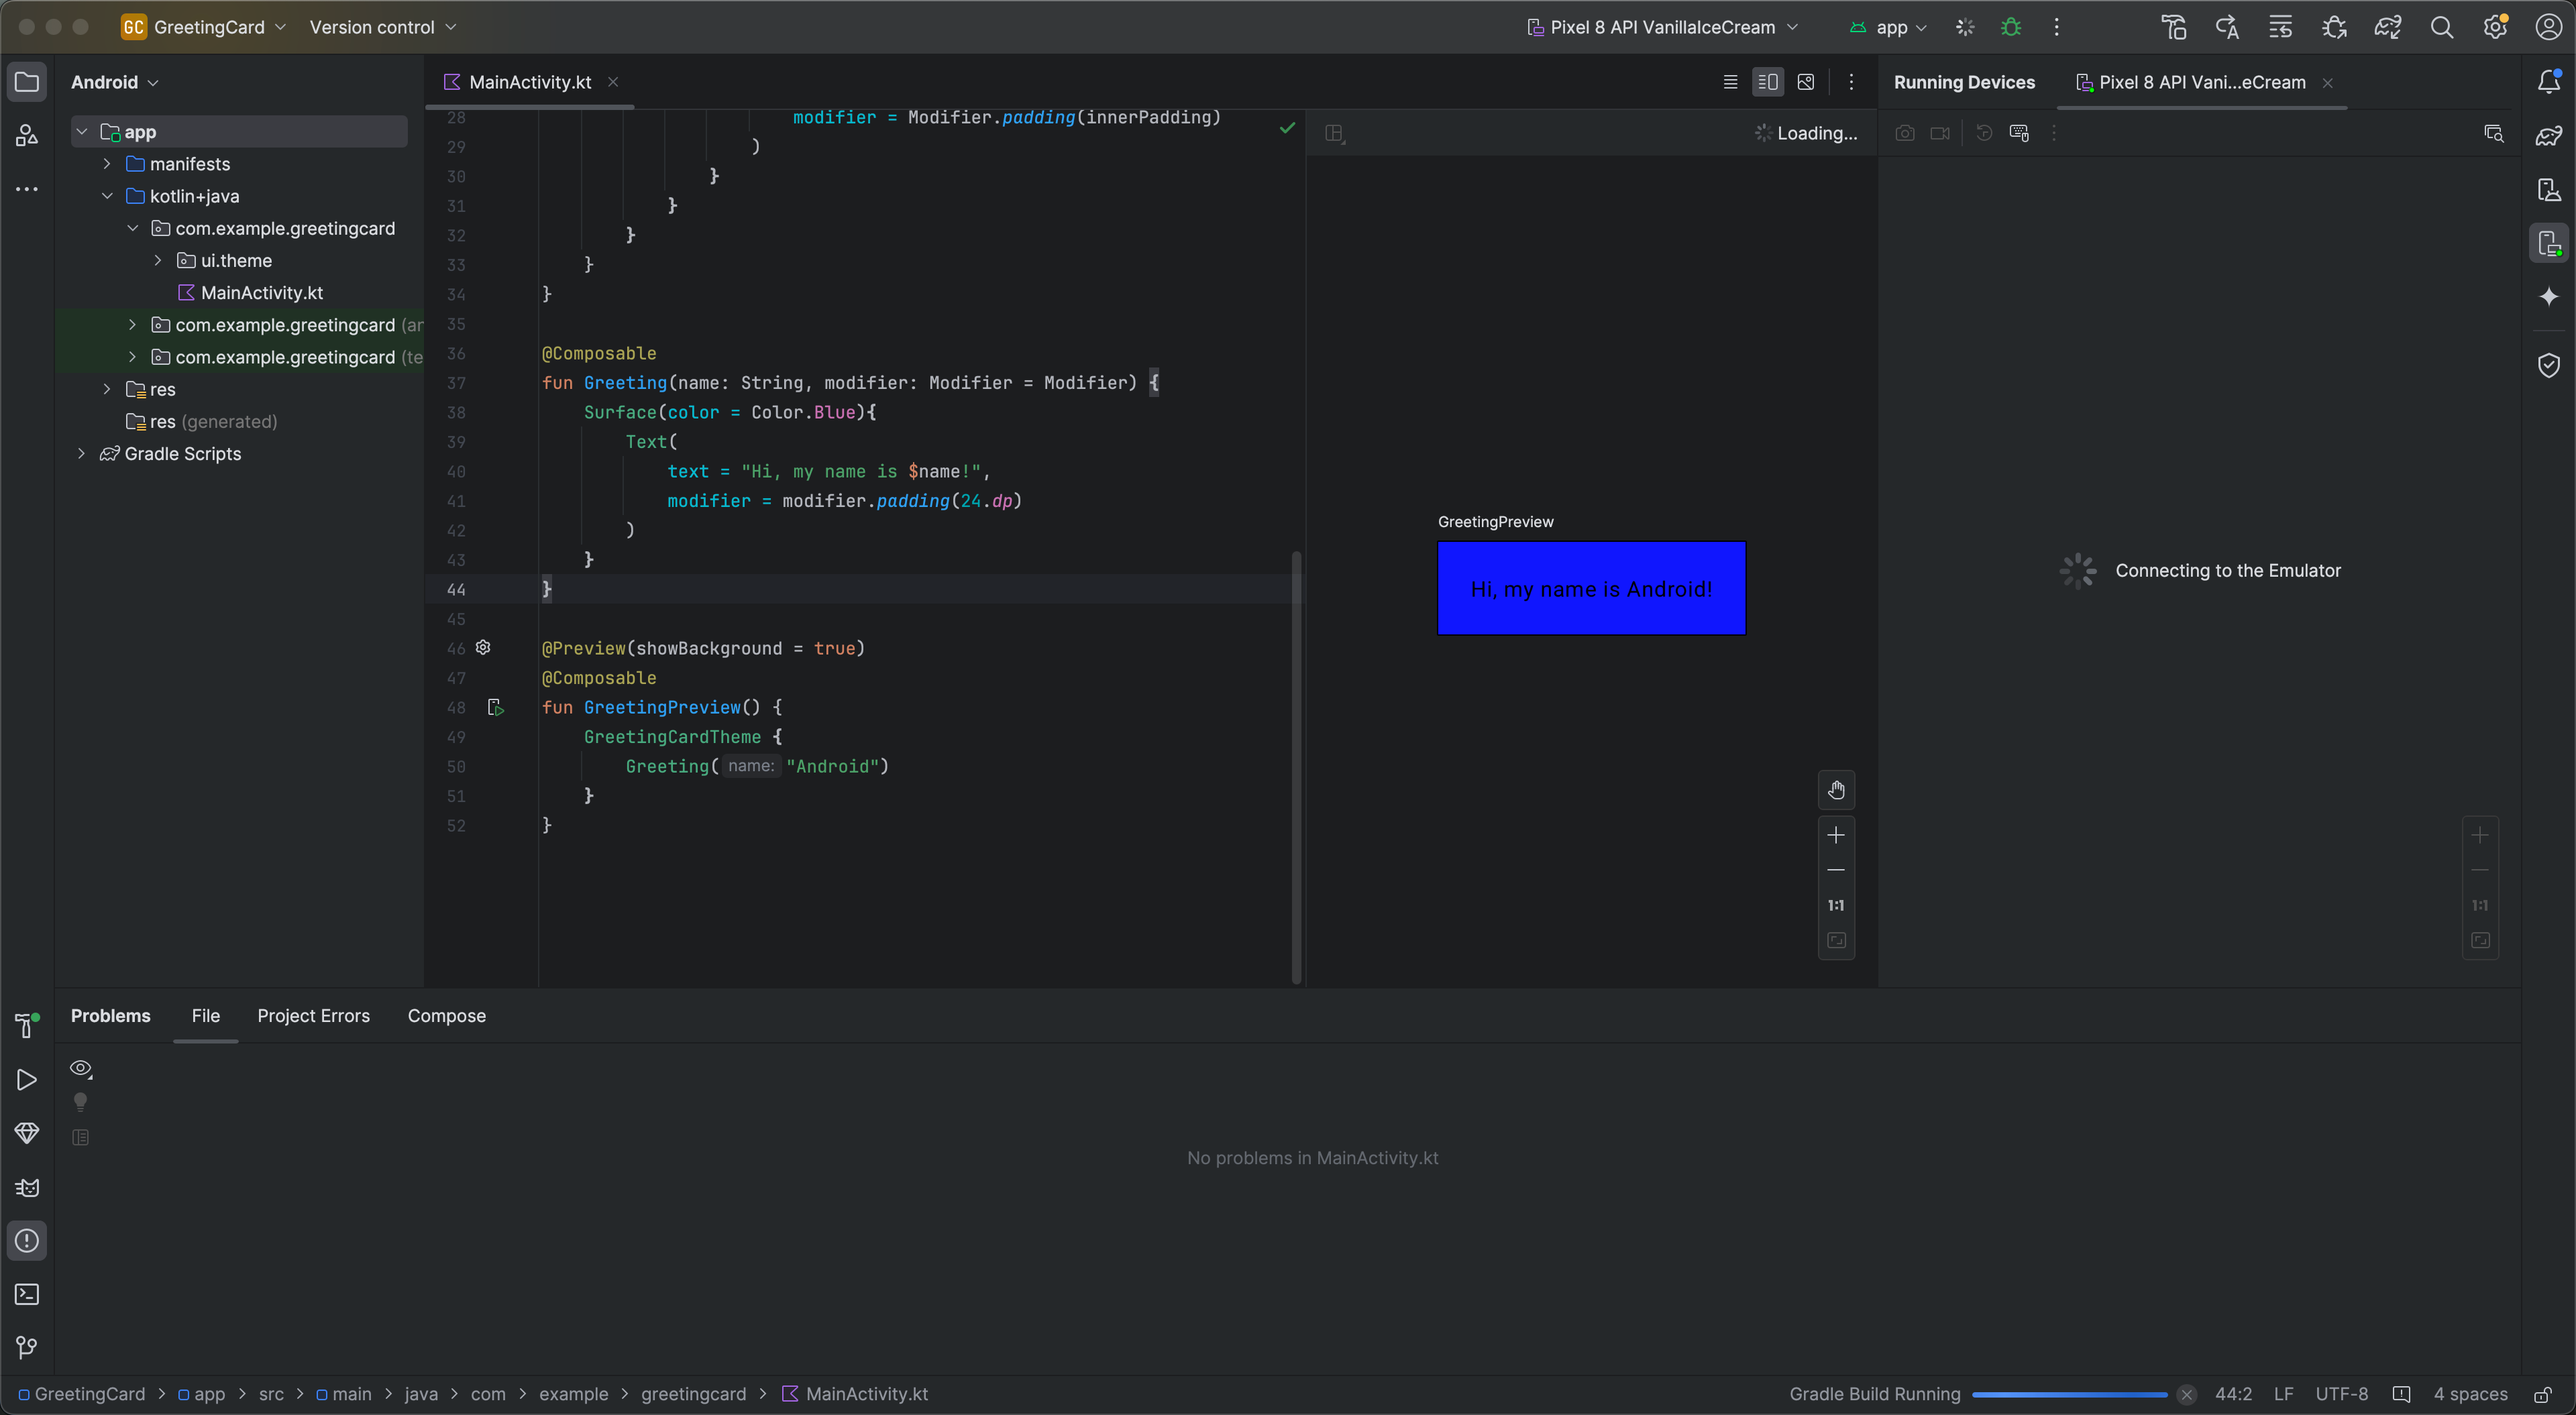Open the Android project view dropdown
The width and height of the screenshot is (2576, 1415).
115,82
